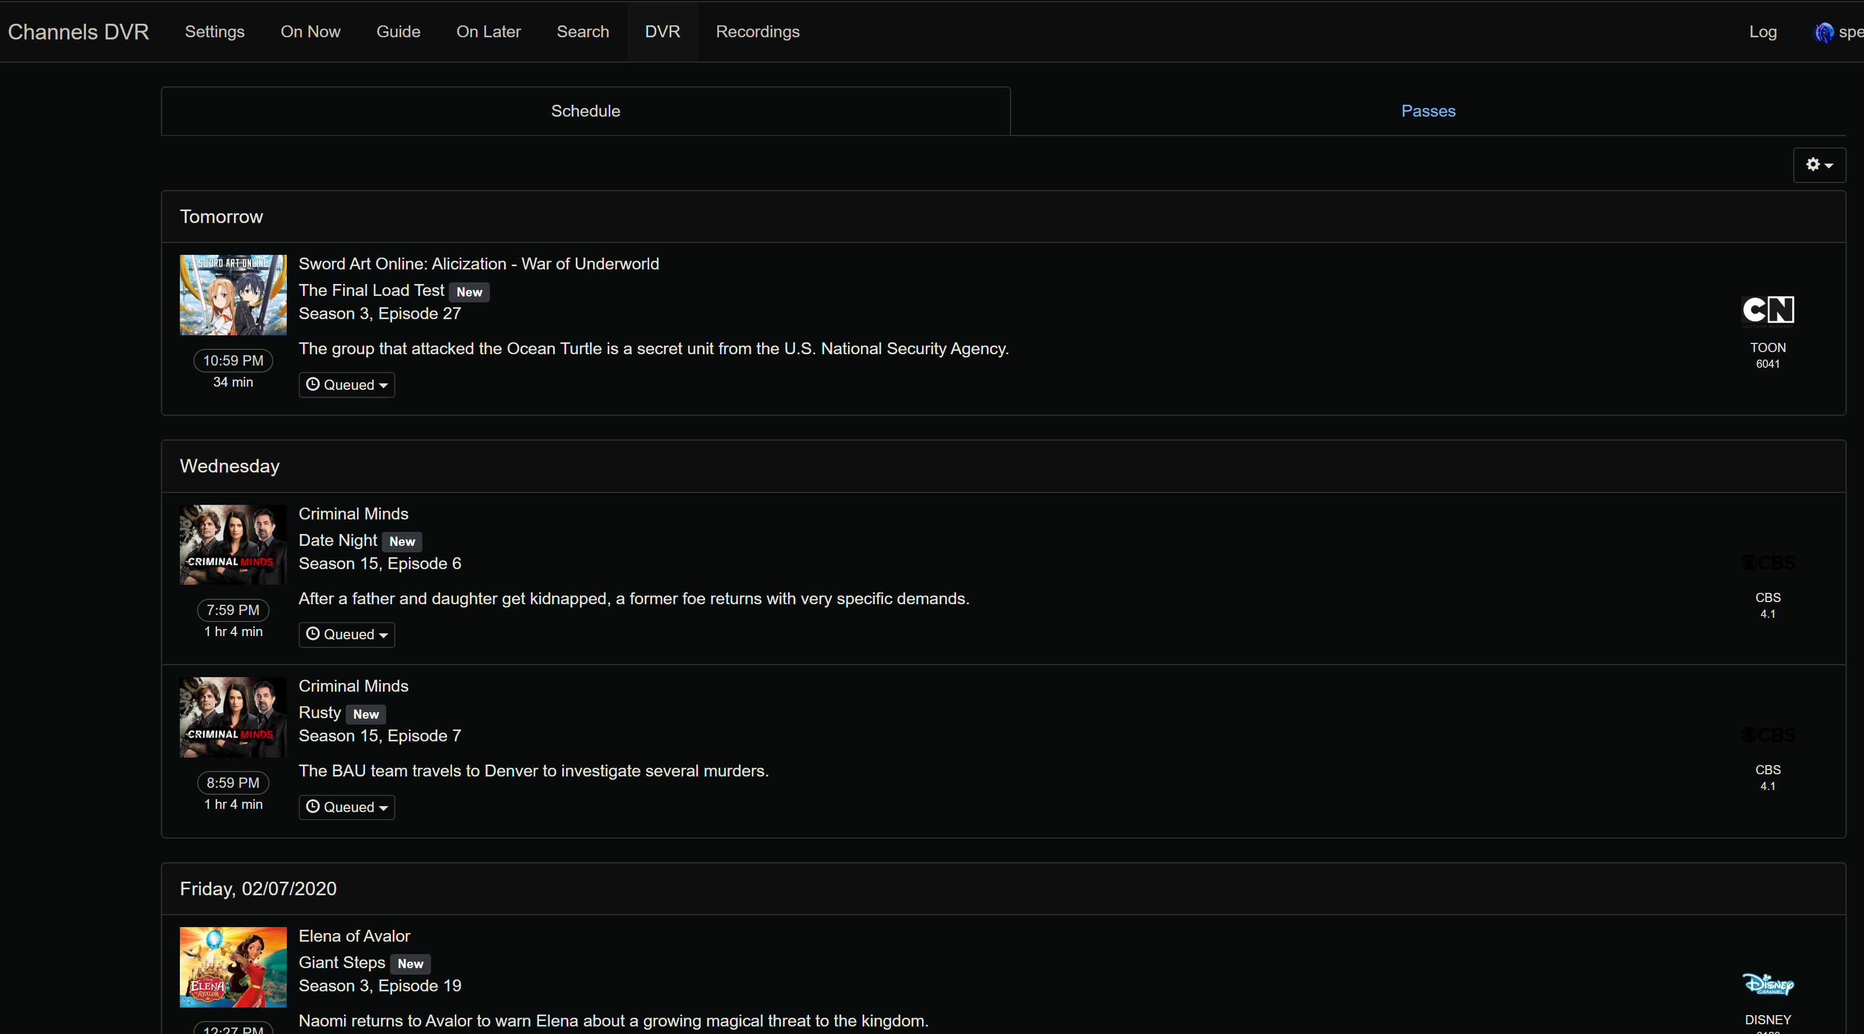Open Elena of Avalor poster thumbnail

(x=233, y=967)
